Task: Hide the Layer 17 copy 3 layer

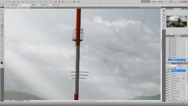Action: coord(167,91)
